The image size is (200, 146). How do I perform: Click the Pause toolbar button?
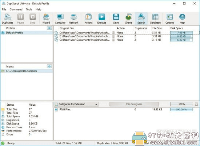point(20,19)
